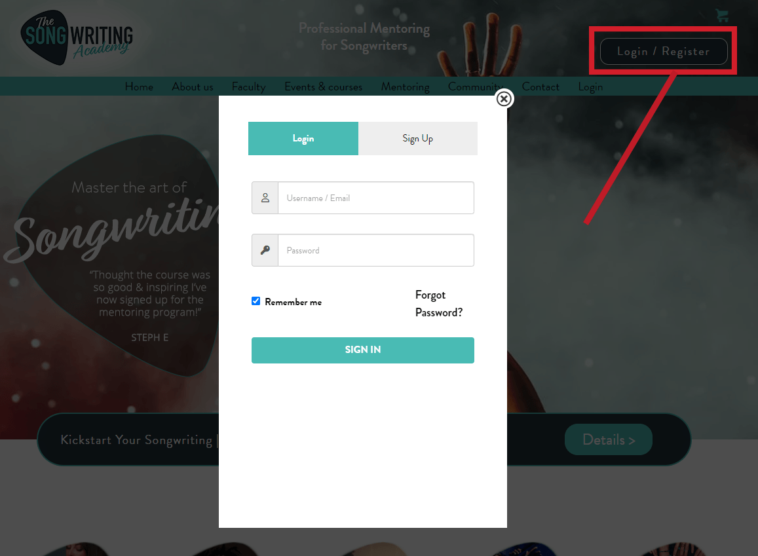Toggle the Remember me checkbox

(x=256, y=301)
